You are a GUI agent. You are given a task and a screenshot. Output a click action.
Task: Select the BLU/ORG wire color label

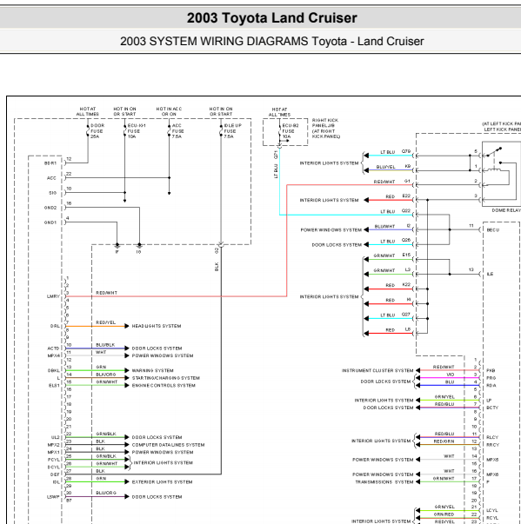(x=106, y=493)
